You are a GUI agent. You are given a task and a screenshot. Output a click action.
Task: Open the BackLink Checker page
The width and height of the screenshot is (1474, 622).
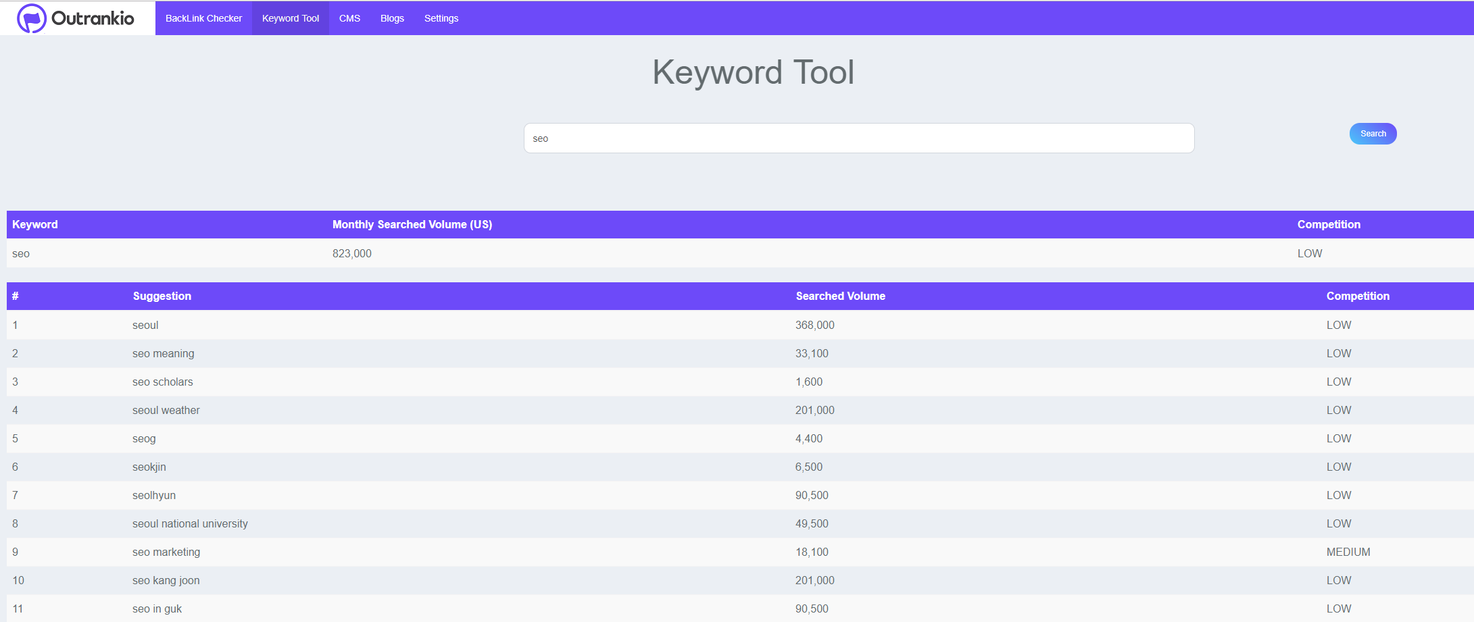[x=203, y=18]
